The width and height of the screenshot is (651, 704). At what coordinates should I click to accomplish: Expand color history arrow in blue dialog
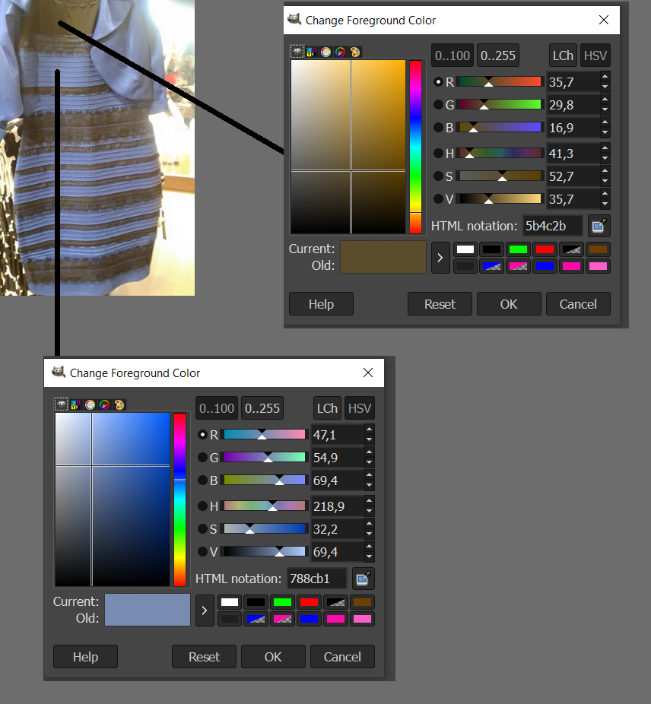pyautogui.click(x=205, y=610)
